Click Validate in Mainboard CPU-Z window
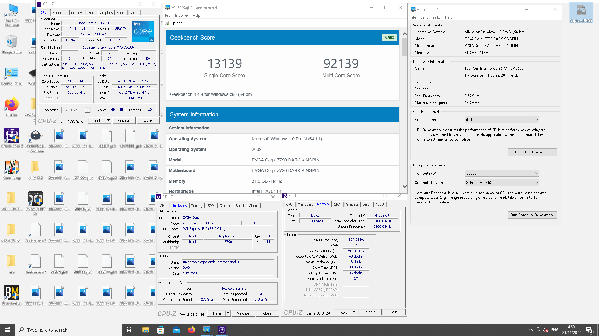Viewport: 599px width, 336px height. (243, 313)
